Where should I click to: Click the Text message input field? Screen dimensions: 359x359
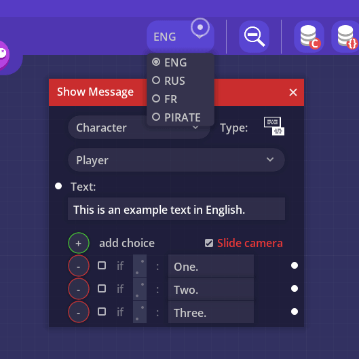coord(176,209)
